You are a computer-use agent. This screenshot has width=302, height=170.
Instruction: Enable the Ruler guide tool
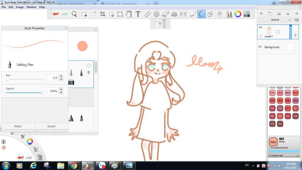tap(147, 14)
